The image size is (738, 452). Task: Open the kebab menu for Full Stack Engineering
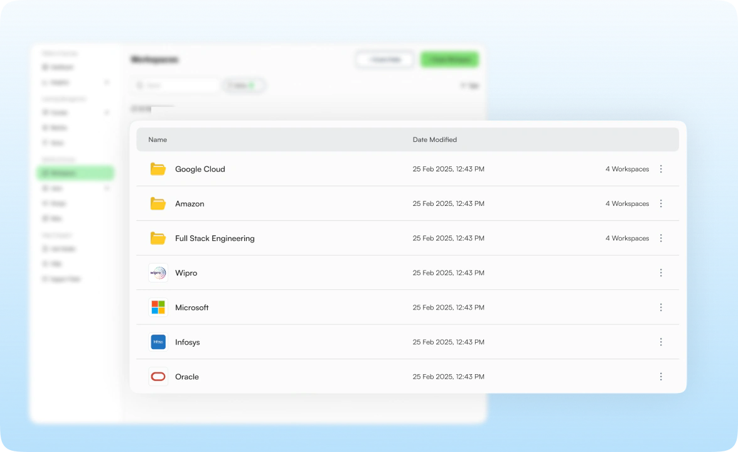(x=661, y=239)
